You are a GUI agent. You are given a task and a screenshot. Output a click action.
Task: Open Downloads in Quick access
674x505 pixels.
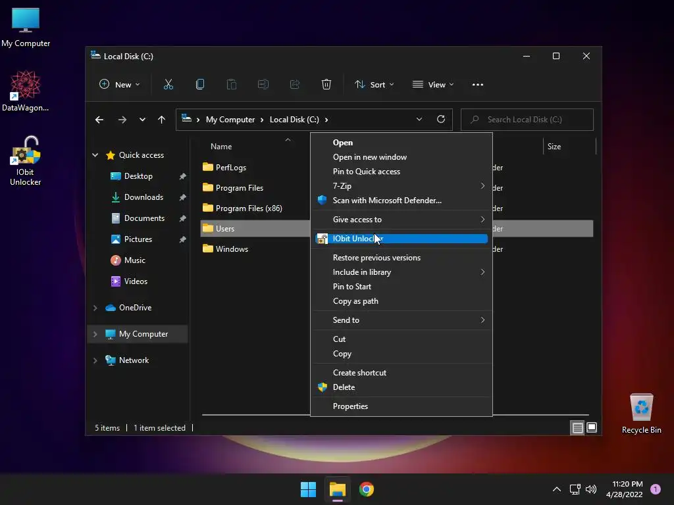pos(143,197)
